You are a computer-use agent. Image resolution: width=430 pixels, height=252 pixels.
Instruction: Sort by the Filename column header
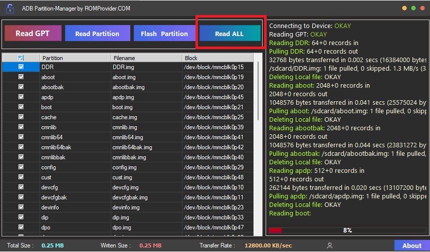[147, 58]
